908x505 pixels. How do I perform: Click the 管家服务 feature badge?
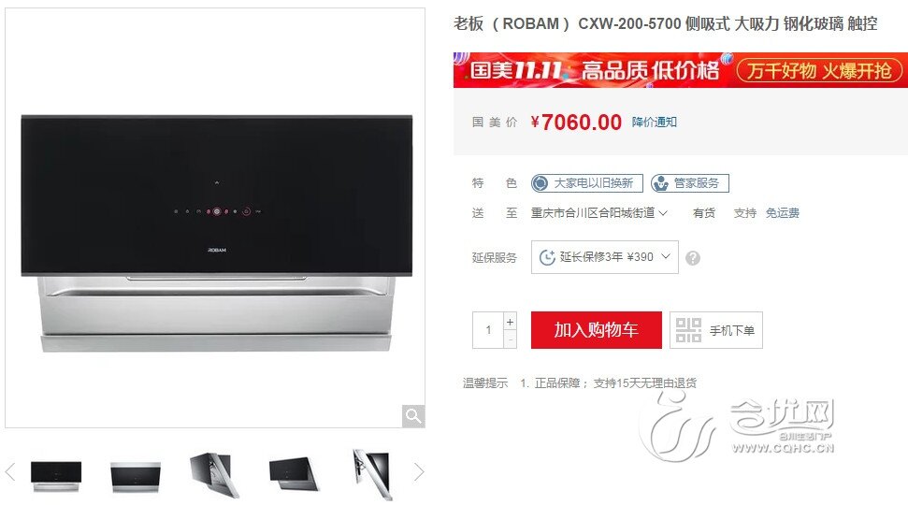tap(690, 183)
